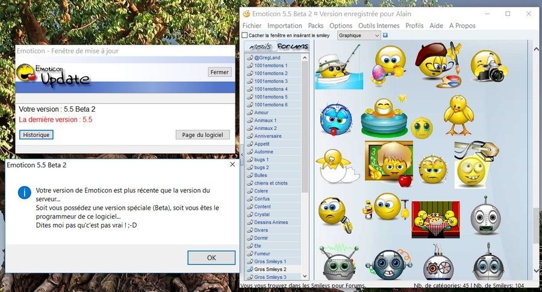Viewport: 542px width, 292px height.
Task: Switch to the Forums tab
Action: 293,47
